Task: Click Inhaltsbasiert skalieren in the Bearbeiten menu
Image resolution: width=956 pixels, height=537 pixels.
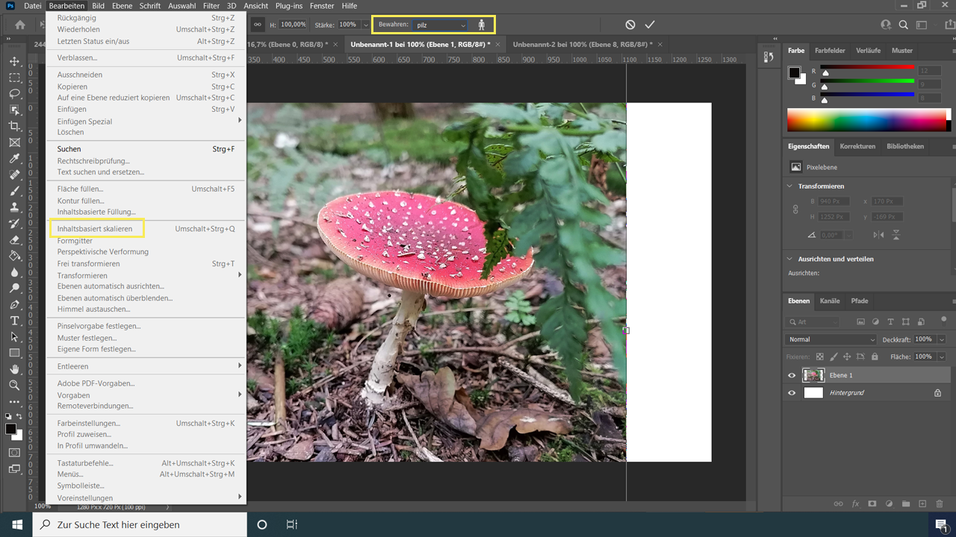Action: [97, 228]
